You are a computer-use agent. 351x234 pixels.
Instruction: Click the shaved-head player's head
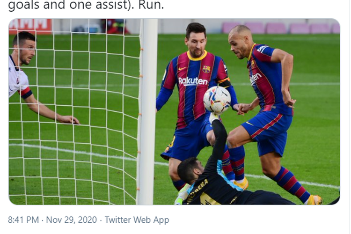(x=241, y=42)
